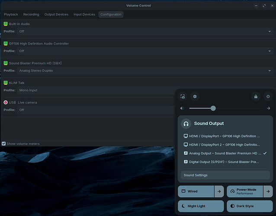Click the GP106 audio controller card icon
Screen dimensions: 276x216
pyautogui.click(x=6, y=43)
